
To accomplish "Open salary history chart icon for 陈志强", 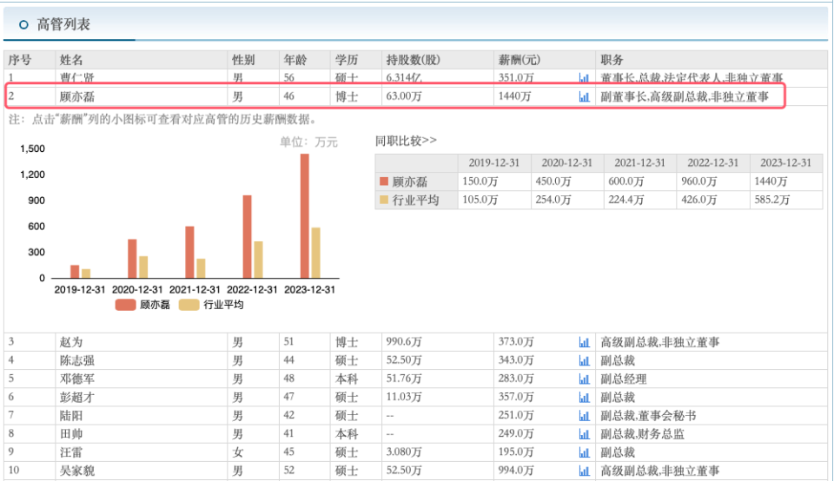I will coord(584,361).
